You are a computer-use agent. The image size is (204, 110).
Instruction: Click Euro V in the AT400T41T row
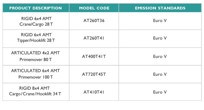point(160,57)
